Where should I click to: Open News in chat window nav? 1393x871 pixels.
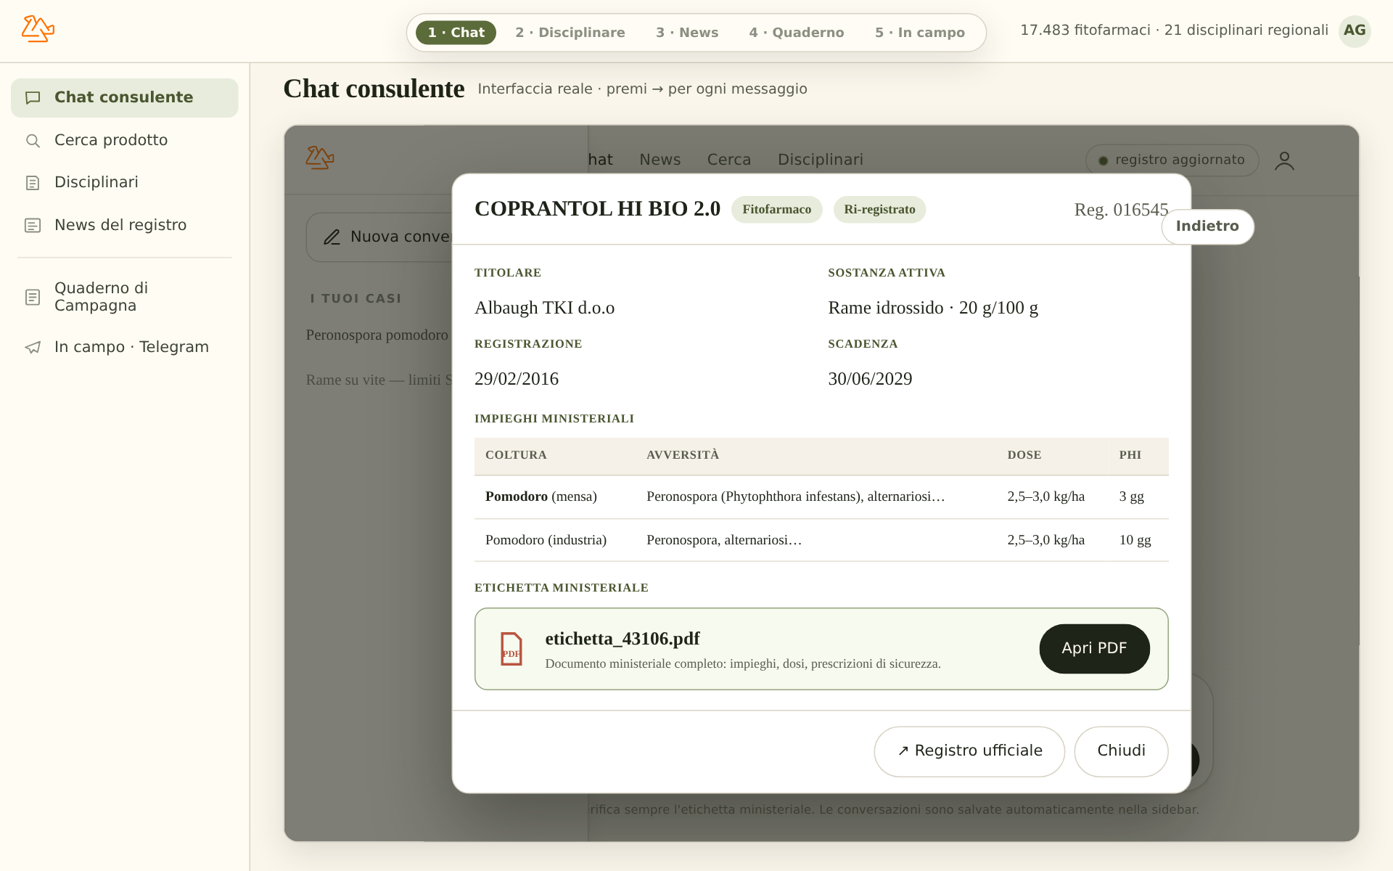point(660,160)
